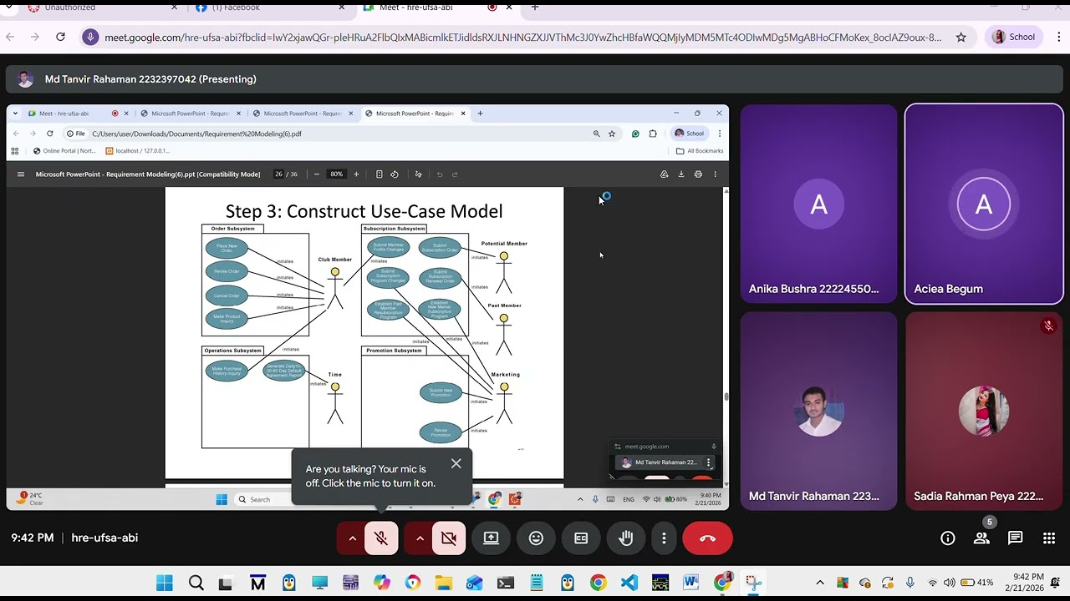Screen dimensions: 1070x601
Task: Close the Facebook tab
Action: 341,8
